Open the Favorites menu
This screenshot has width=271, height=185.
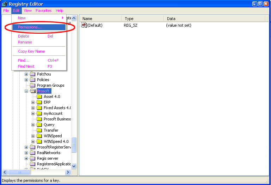43,11
